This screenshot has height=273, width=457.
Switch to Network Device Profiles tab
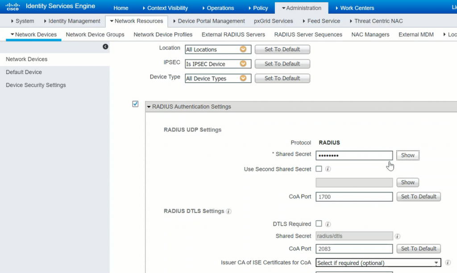[x=163, y=34]
